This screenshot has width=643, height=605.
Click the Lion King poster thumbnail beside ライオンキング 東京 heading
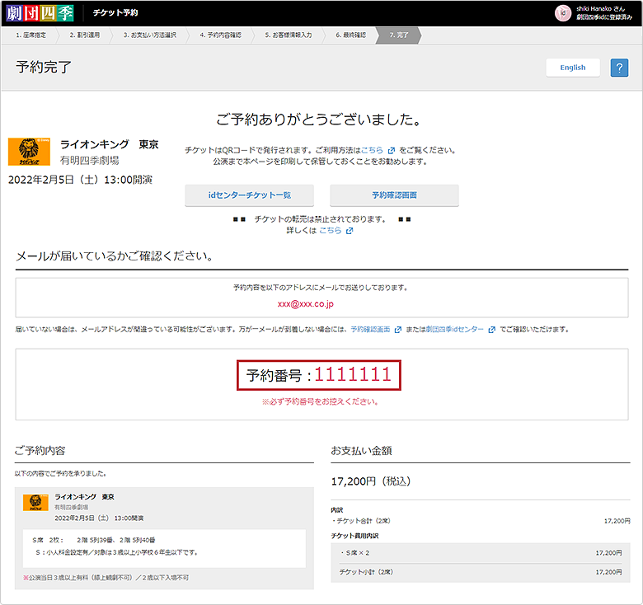click(29, 152)
